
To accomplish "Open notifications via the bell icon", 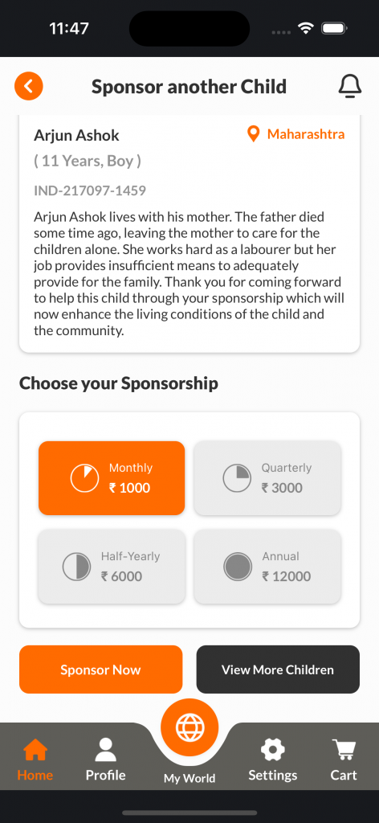I will coord(349,86).
